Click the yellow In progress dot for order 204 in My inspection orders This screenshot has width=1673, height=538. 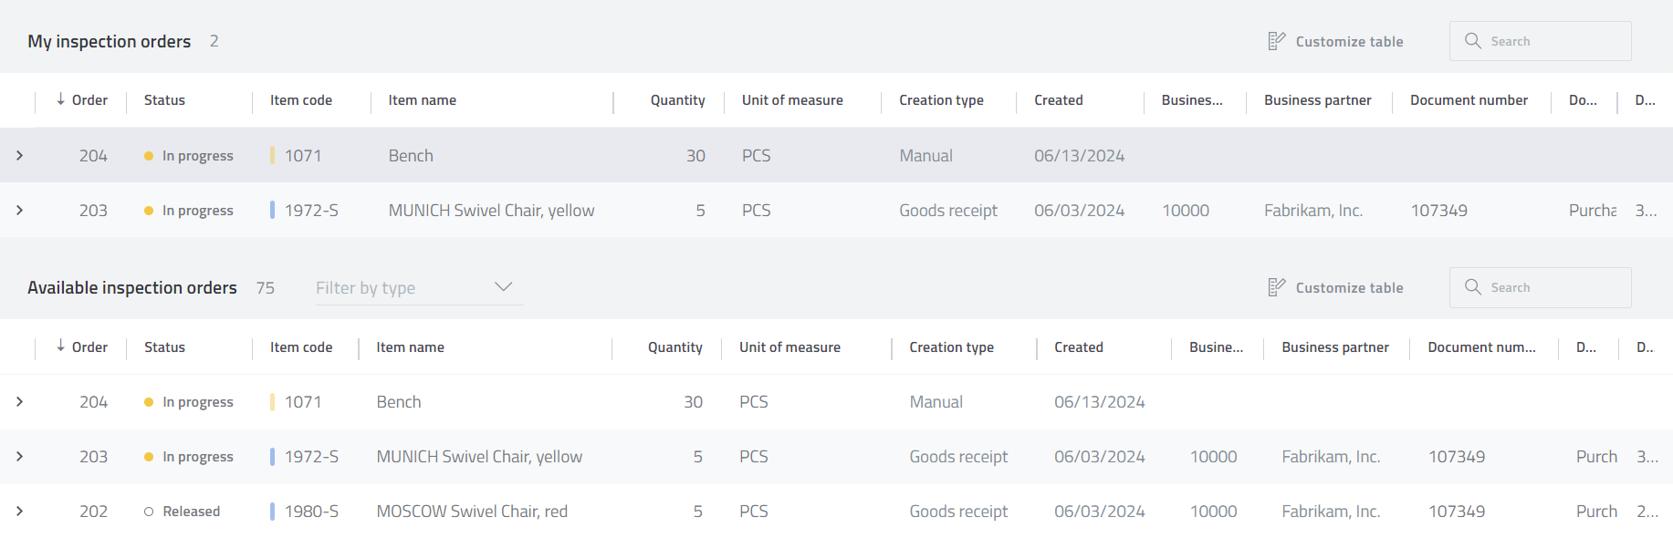[149, 156]
